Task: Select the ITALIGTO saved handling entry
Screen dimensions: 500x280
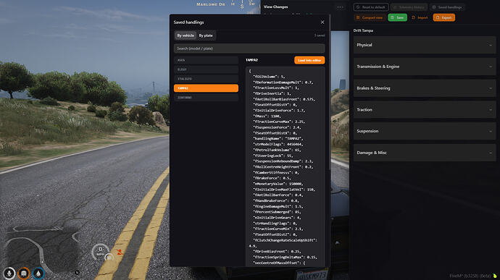Action: coord(206,79)
